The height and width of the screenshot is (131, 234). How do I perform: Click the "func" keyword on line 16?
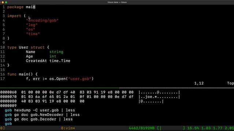[12, 74]
